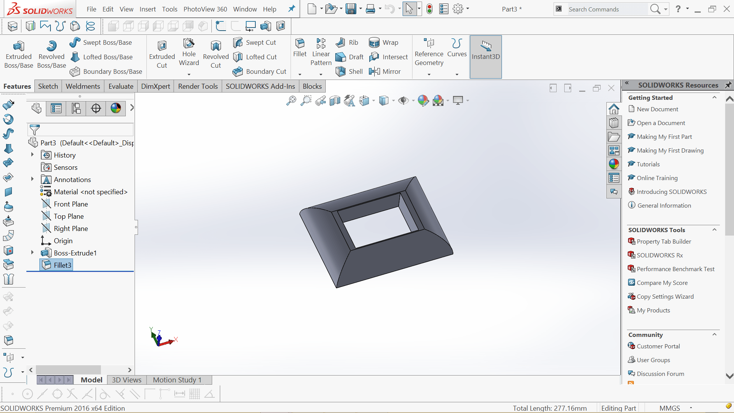Open the Insert menu

tap(148, 9)
